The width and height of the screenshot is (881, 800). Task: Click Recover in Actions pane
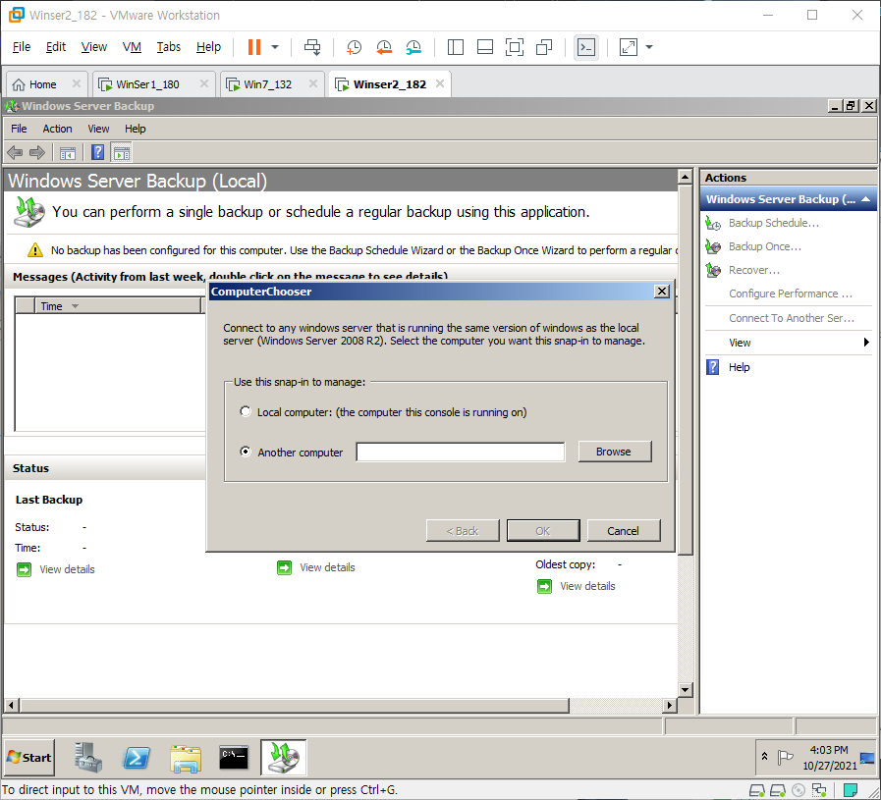[754, 270]
